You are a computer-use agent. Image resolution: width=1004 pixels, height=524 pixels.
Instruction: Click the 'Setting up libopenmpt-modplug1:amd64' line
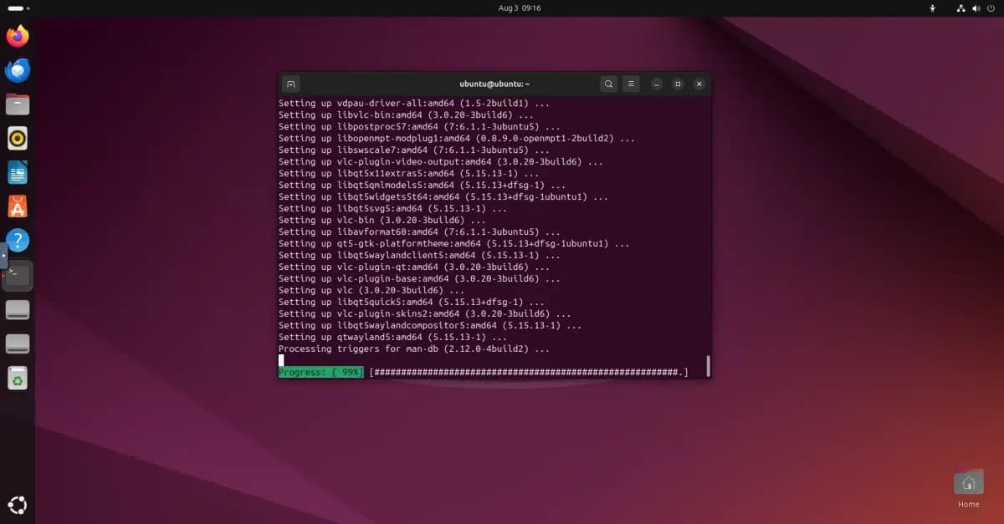coord(457,138)
